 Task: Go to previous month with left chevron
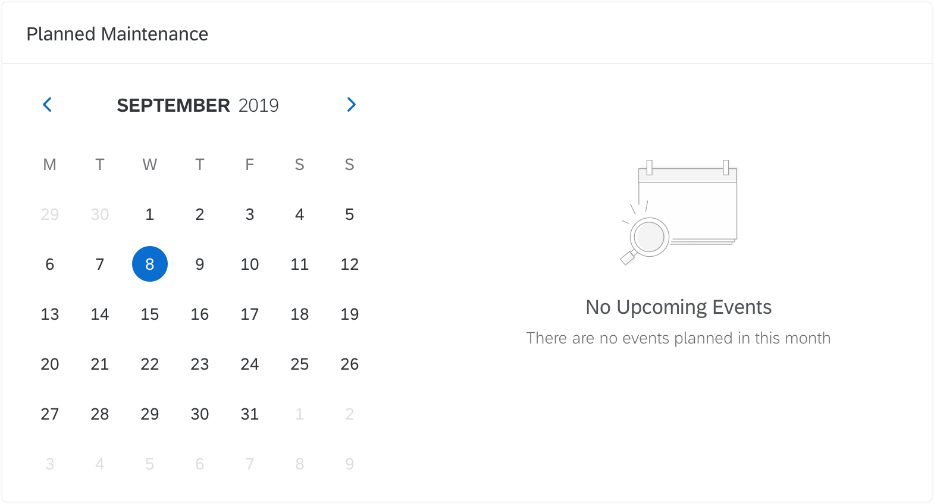tap(48, 105)
